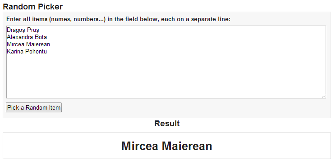The image size is (336, 164).
Task: Click the large Mircea Maierean result text
Action: click(167, 146)
